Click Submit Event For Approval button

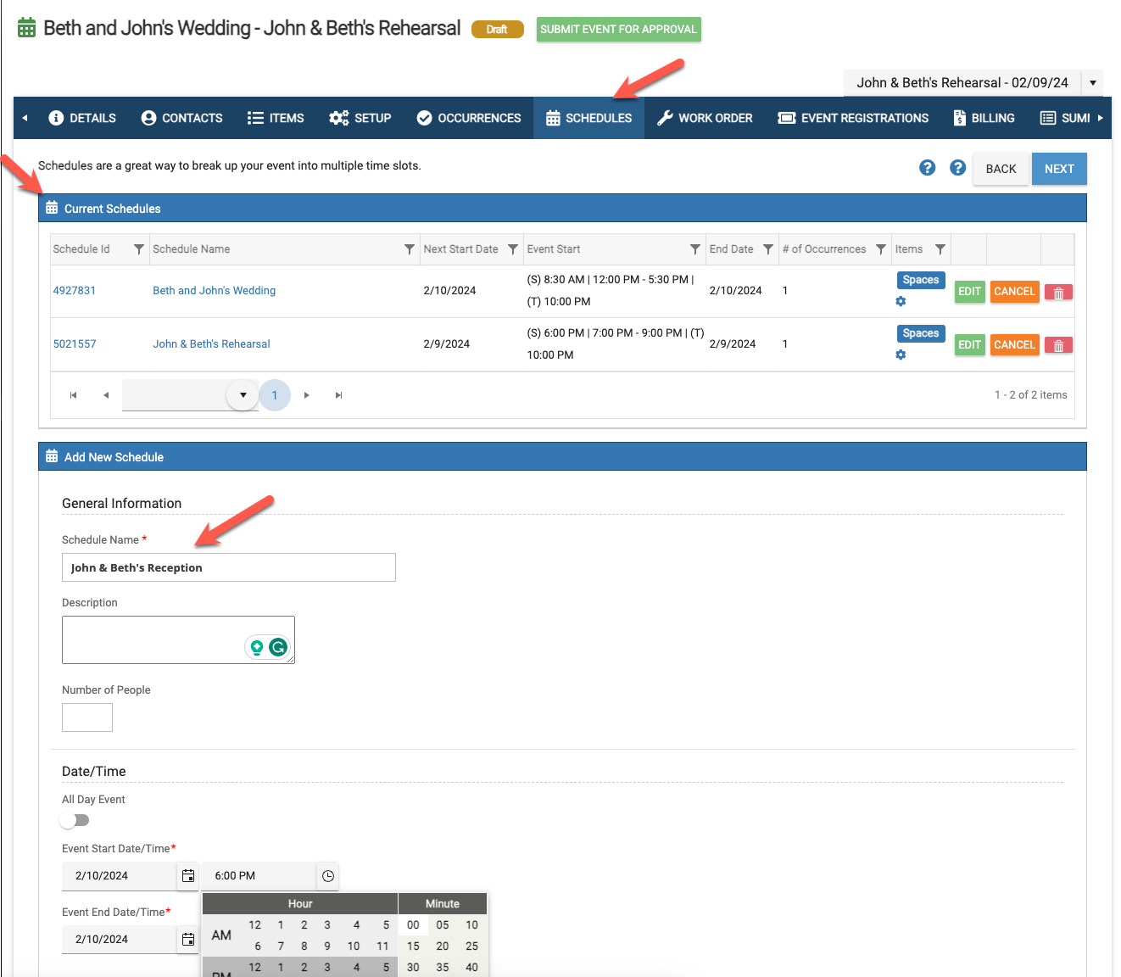(x=618, y=30)
